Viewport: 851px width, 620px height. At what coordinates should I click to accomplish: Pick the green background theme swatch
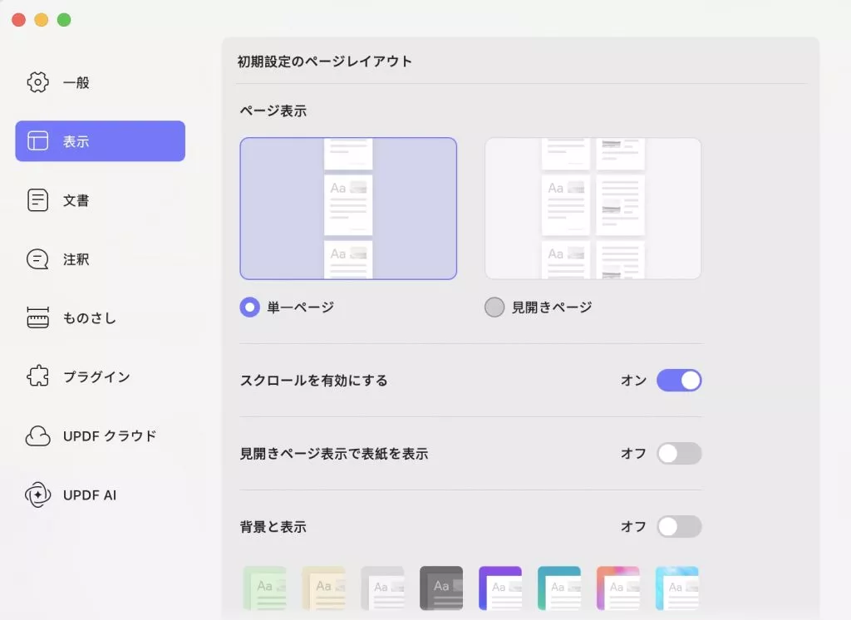coord(265,588)
